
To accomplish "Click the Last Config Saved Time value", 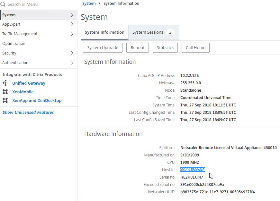I will 208,120.
